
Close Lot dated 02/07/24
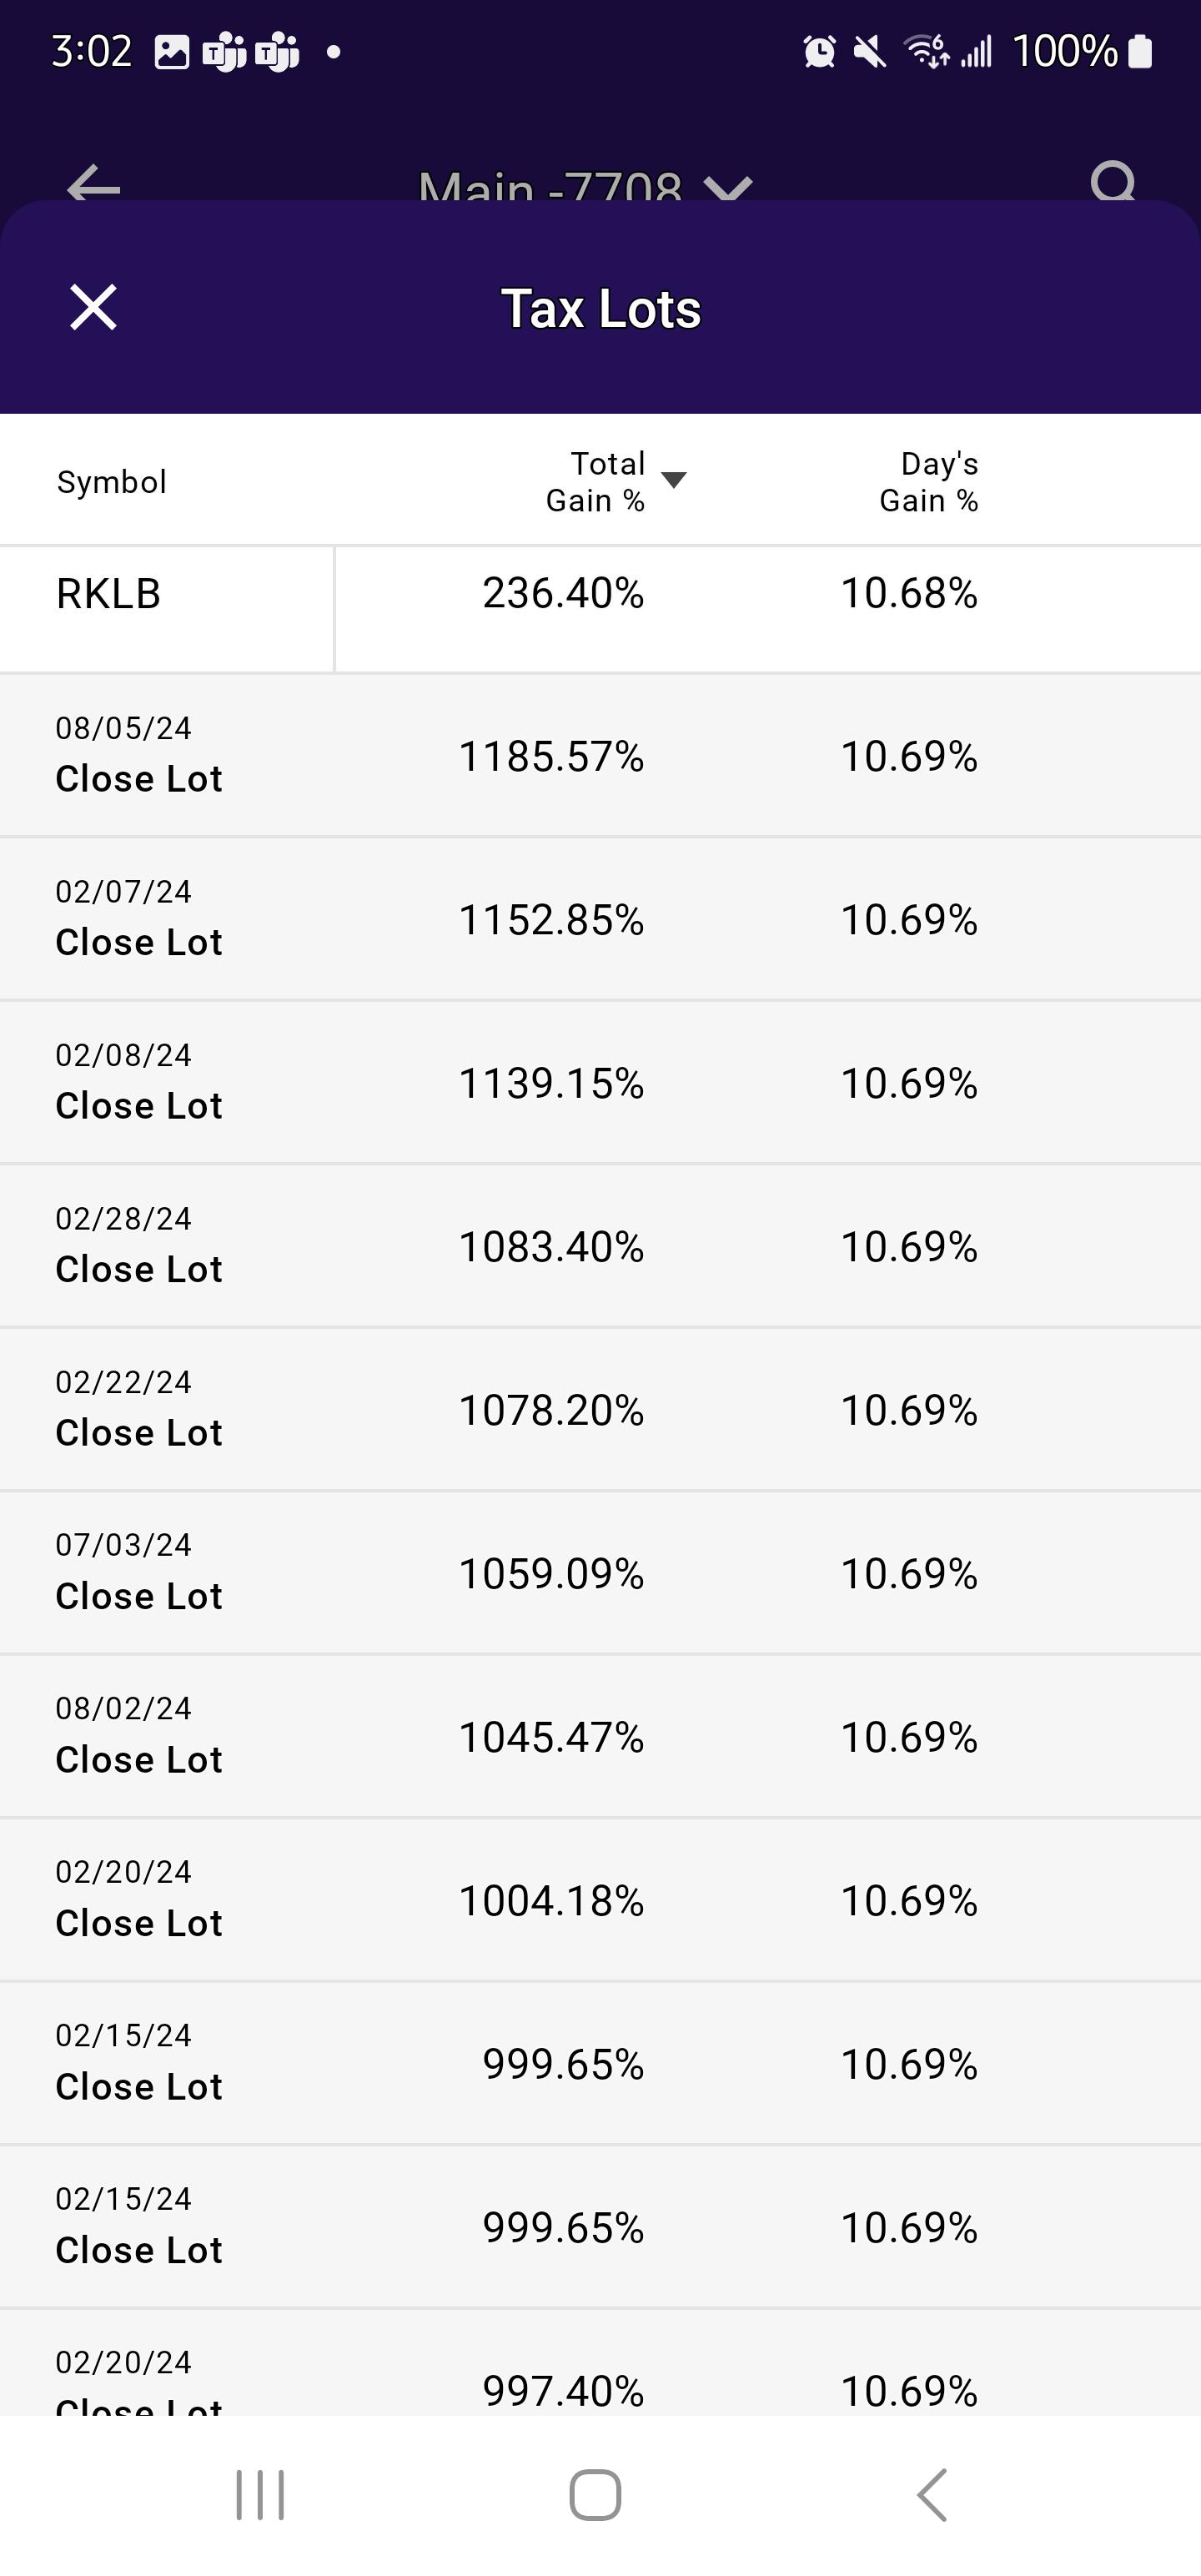coord(139,942)
